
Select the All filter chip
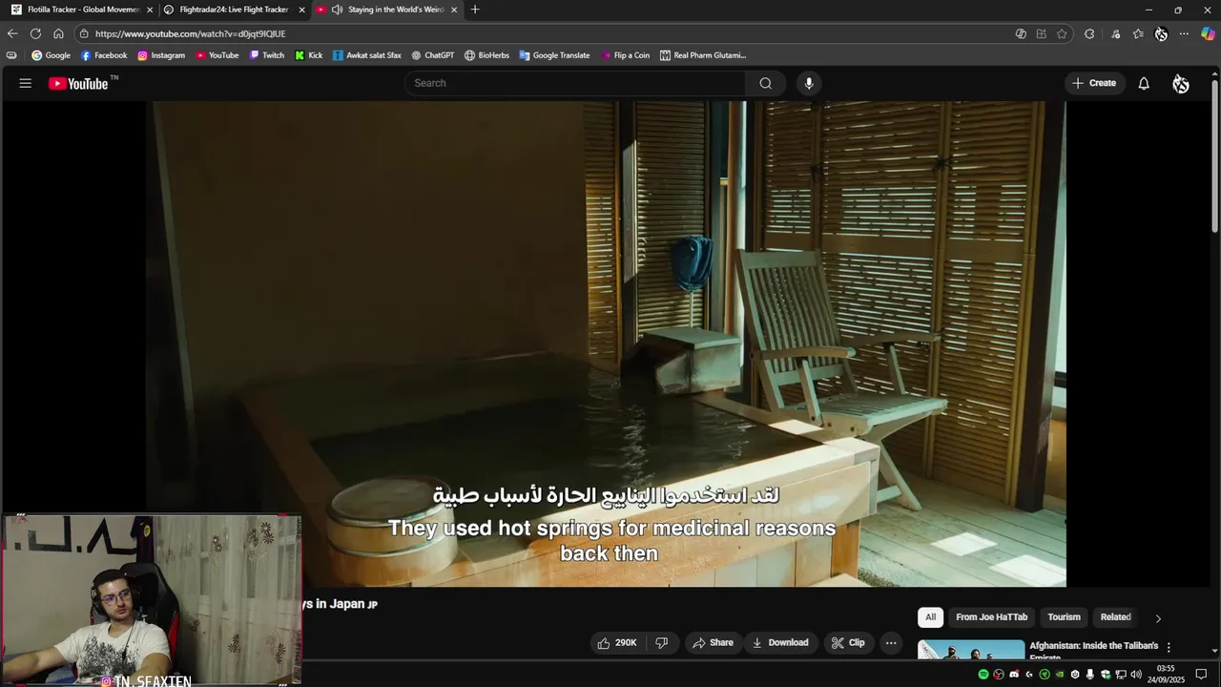coord(930,617)
